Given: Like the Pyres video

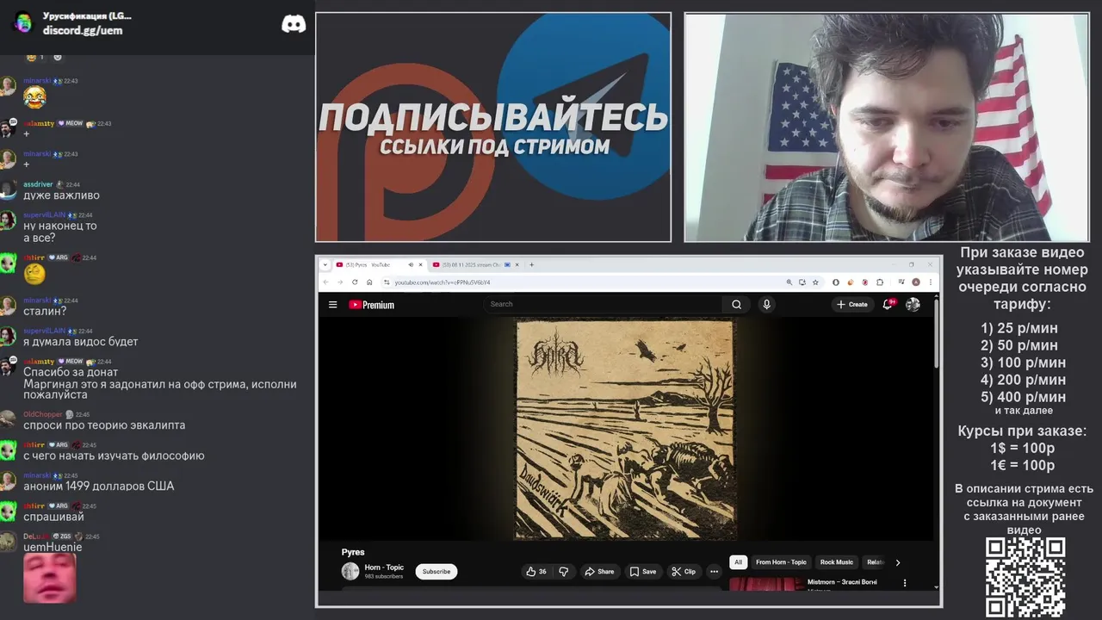Looking at the screenshot, I should pos(536,571).
